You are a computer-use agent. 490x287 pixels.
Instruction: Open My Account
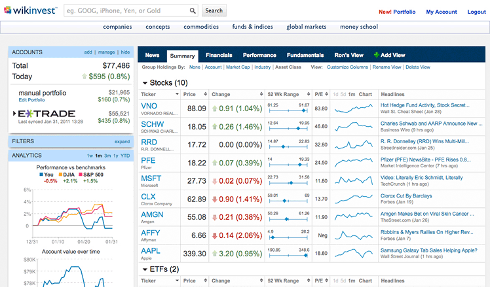[442, 12]
